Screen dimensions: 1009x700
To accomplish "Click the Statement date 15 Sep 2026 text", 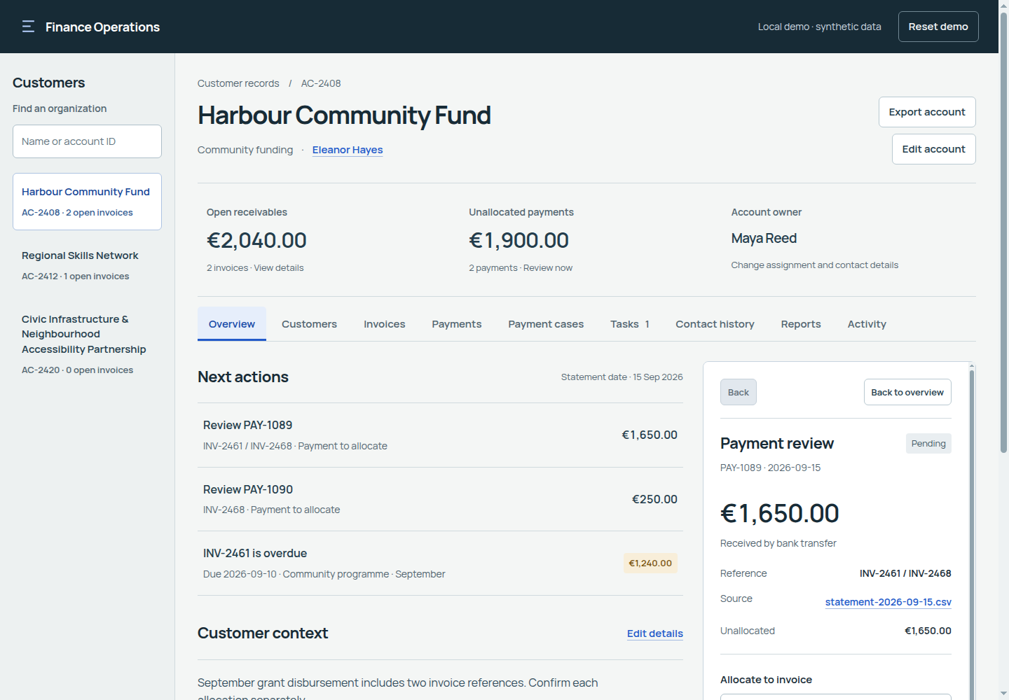I will point(622,377).
